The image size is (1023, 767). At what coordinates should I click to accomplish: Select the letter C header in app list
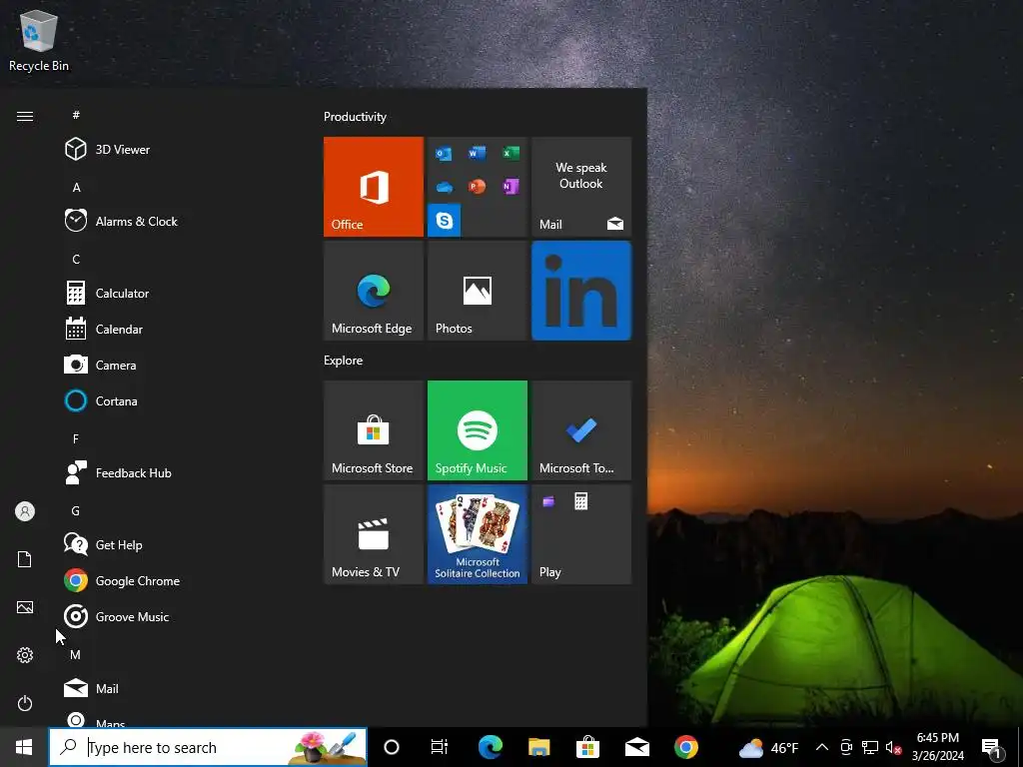(76, 259)
